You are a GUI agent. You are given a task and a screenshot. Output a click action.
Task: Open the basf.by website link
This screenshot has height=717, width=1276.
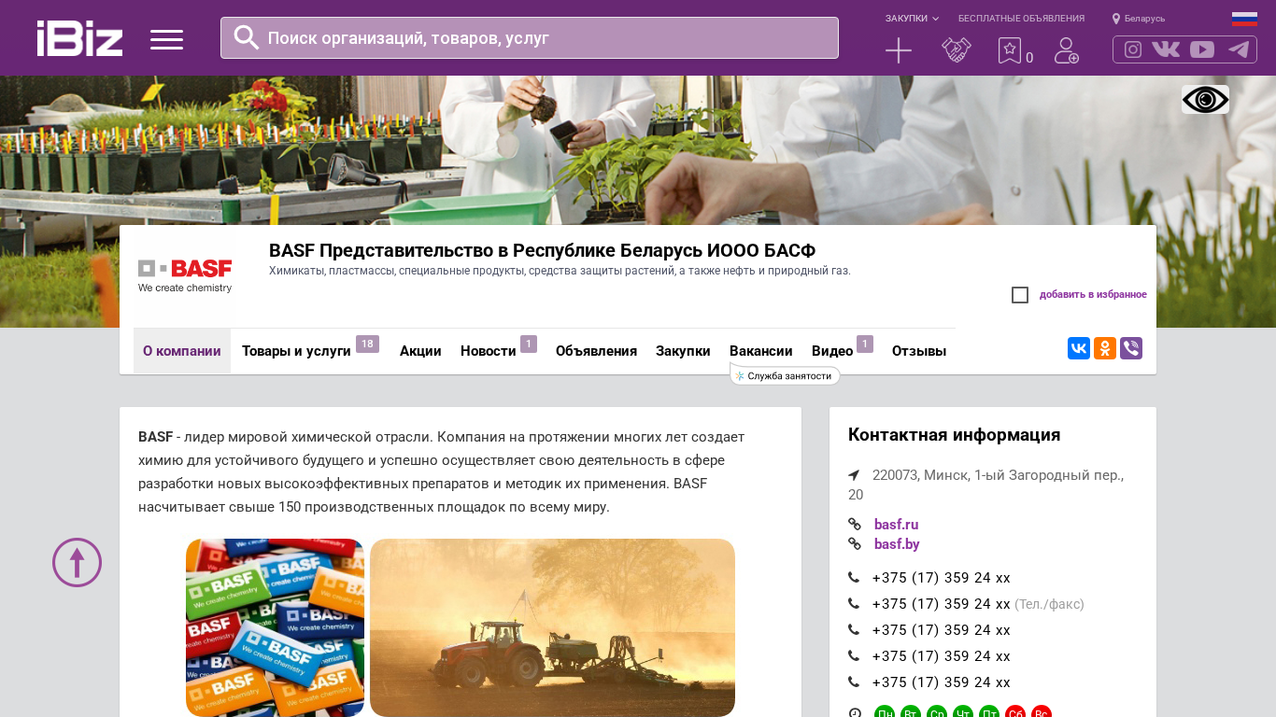tap(897, 544)
